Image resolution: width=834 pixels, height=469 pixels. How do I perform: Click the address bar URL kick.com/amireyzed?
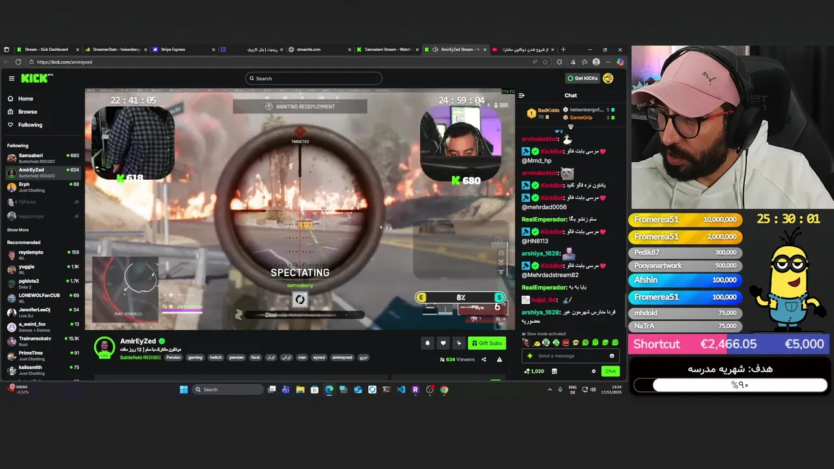65,62
